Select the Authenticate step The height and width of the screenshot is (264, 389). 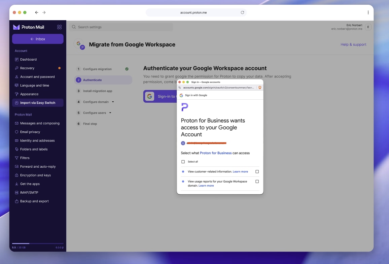tap(103, 80)
